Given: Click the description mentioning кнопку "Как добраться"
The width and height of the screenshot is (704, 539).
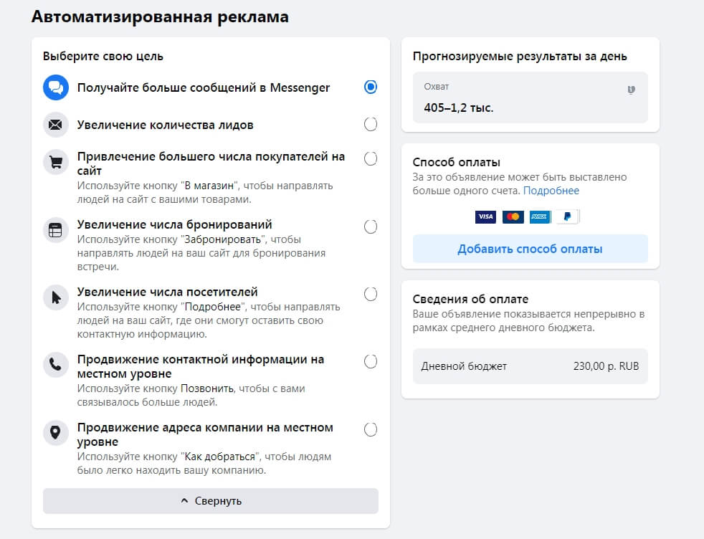Looking at the screenshot, I should click(x=204, y=464).
